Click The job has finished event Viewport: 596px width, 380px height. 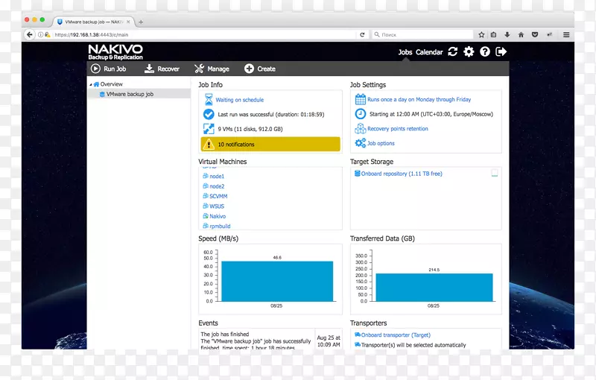(225, 335)
